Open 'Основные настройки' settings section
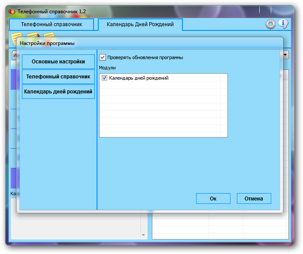Viewport: 303px width, 254px height. click(x=58, y=62)
